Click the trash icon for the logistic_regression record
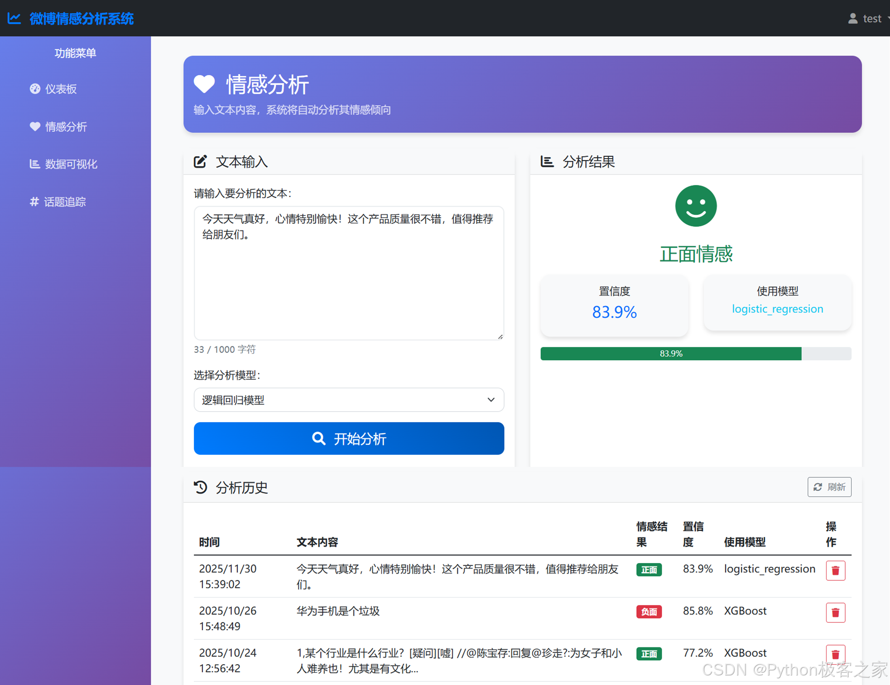 (835, 570)
